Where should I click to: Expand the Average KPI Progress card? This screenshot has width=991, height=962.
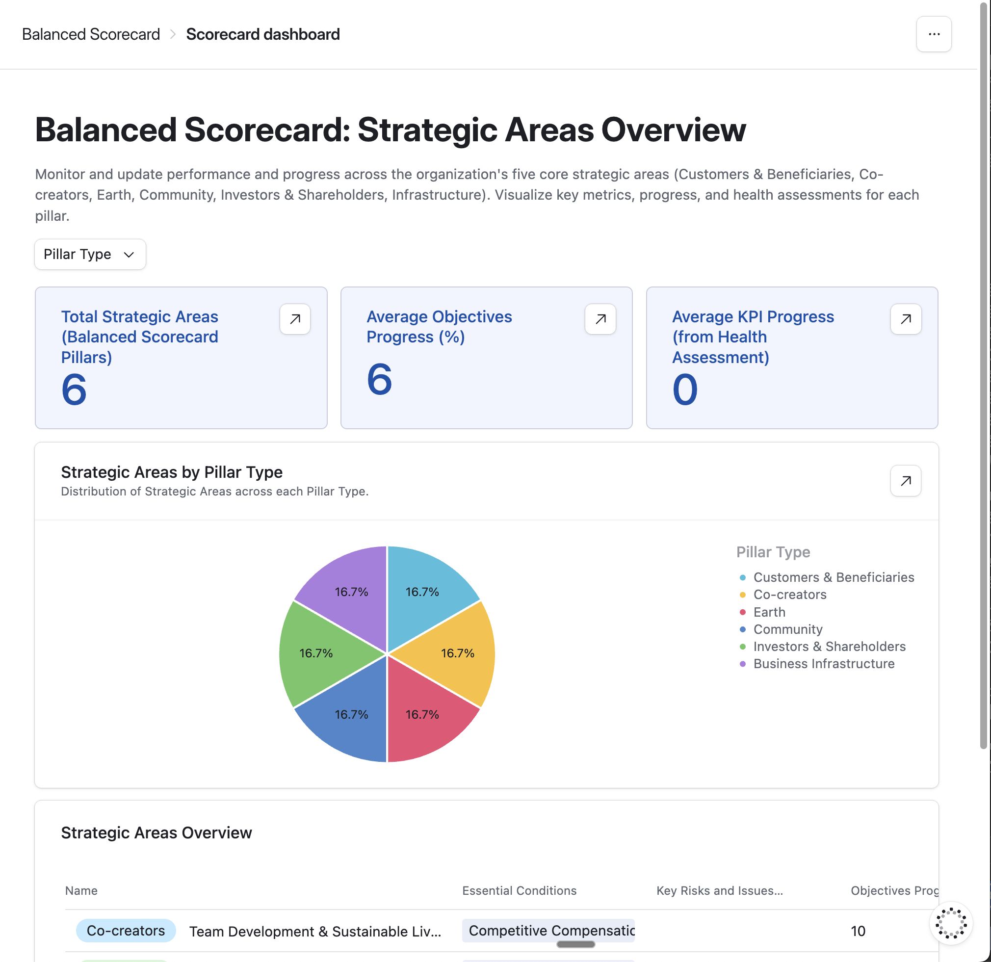point(906,319)
